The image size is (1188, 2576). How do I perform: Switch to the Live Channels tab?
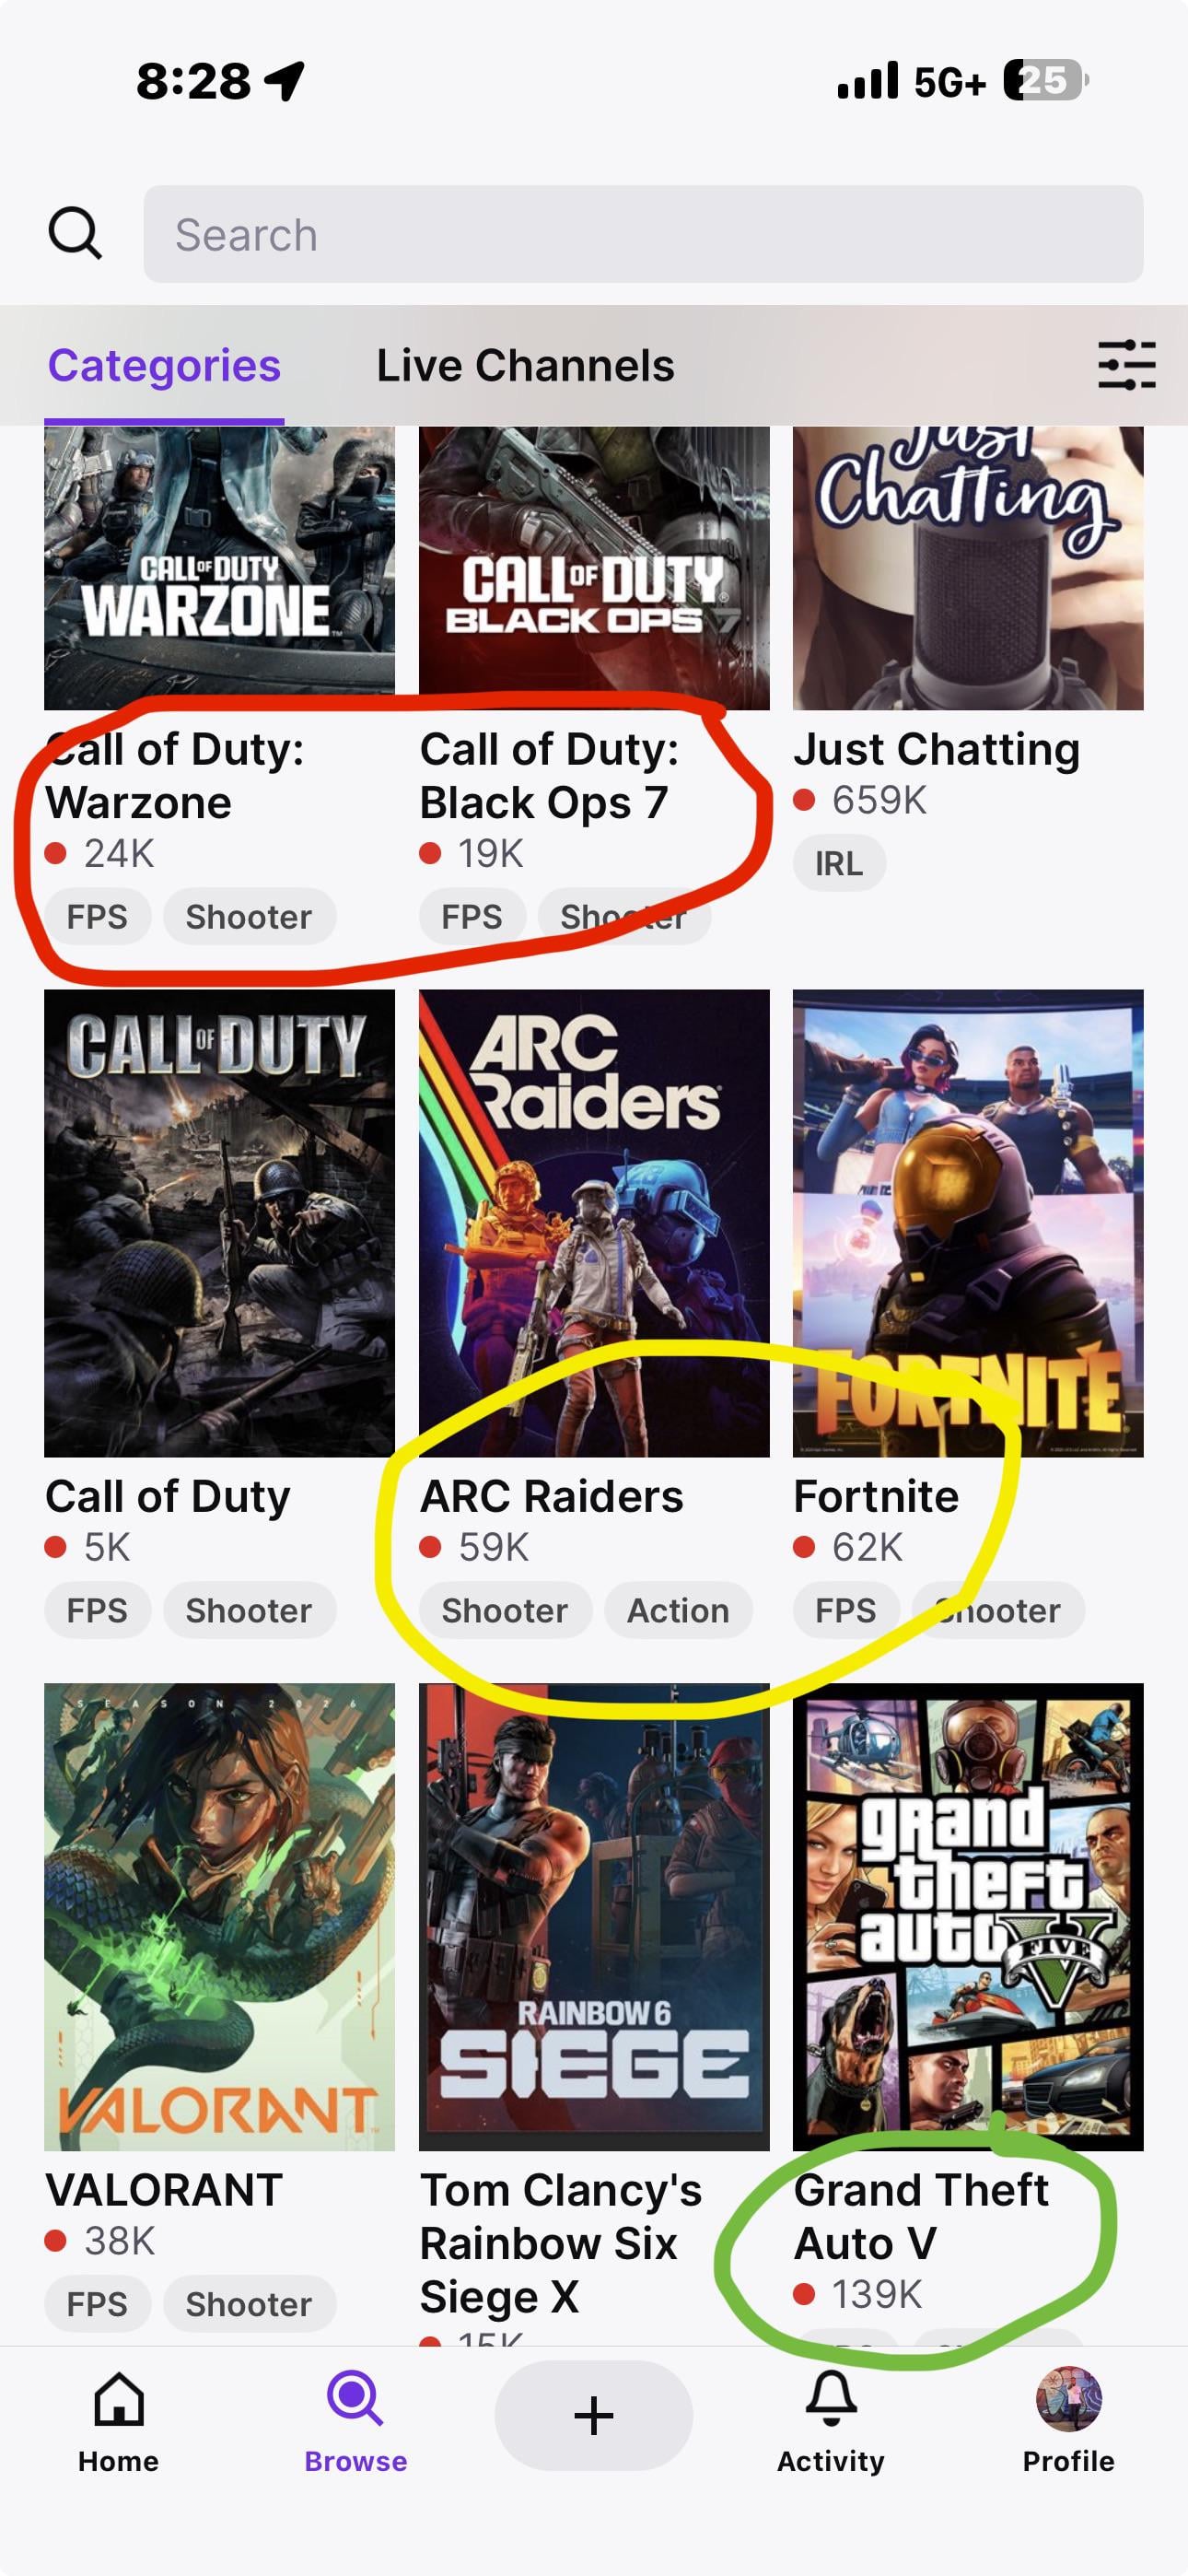[x=525, y=366]
